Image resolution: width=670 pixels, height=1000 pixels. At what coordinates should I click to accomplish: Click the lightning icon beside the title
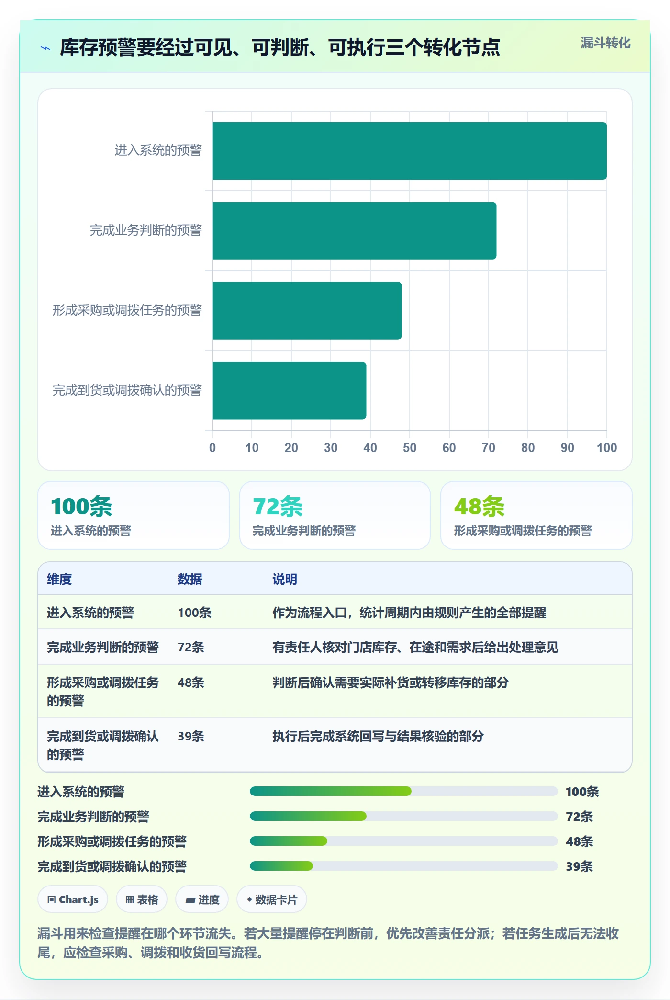click(x=45, y=48)
